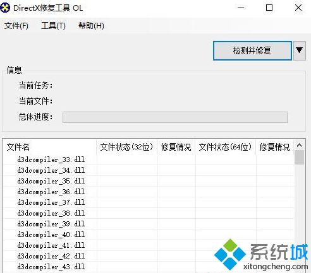Select row d3dcompiler_42.dll

[149, 256]
